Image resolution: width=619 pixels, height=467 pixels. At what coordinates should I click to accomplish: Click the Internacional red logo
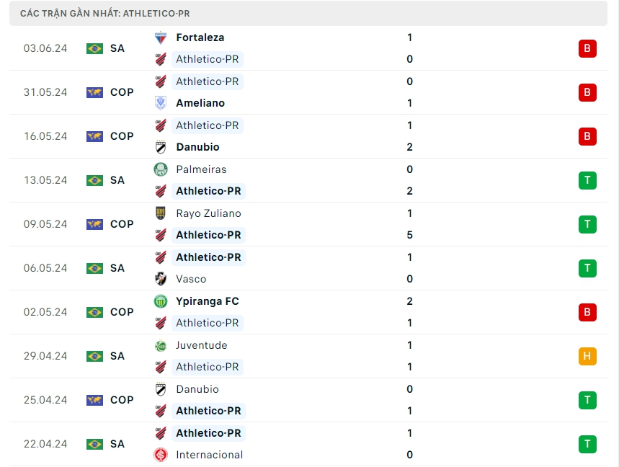[x=161, y=455]
